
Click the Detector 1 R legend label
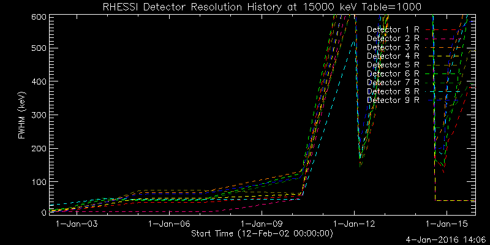click(393, 29)
